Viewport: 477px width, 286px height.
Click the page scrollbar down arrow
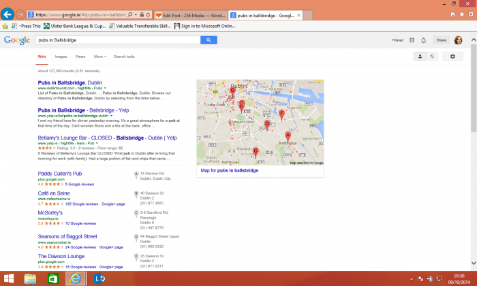pos(474,263)
